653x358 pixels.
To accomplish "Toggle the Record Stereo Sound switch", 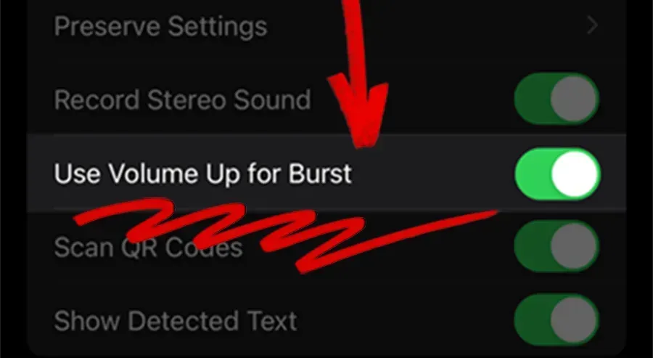I will [557, 99].
